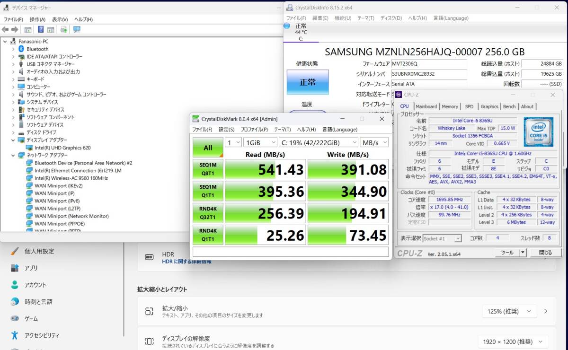Click the scan for hardware changes icon
Screen dimensions: 568x350
click(x=63, y=29)
